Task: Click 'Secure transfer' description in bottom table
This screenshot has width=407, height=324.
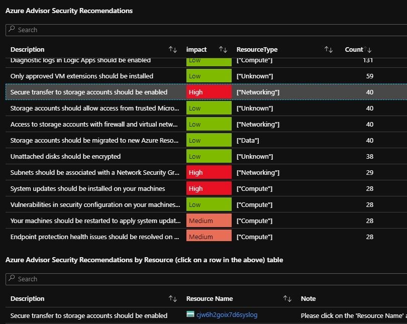Action: [x=89, y=315]
